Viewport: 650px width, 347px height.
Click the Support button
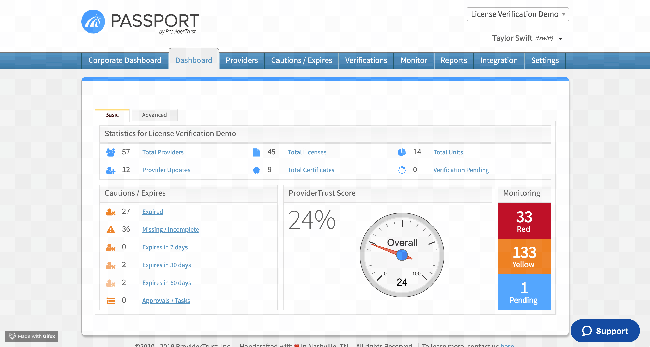[605, 331]
